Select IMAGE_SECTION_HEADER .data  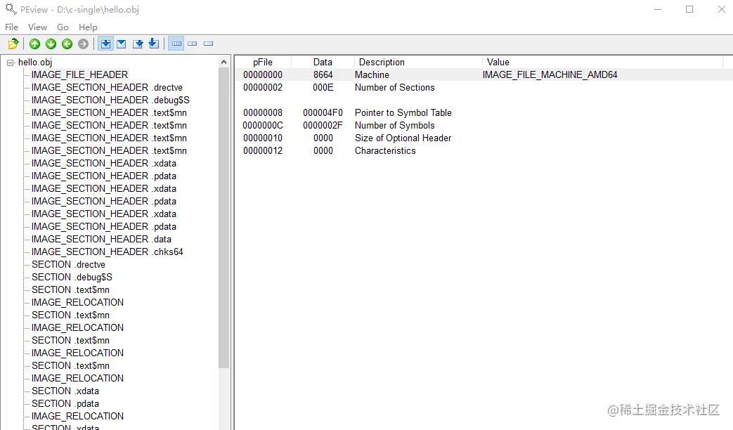coord(101,239)
